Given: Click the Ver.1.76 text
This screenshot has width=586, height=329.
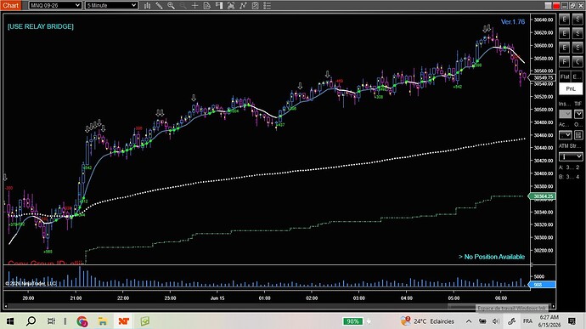Looking at the screenshot, I should tap(513, 22).
